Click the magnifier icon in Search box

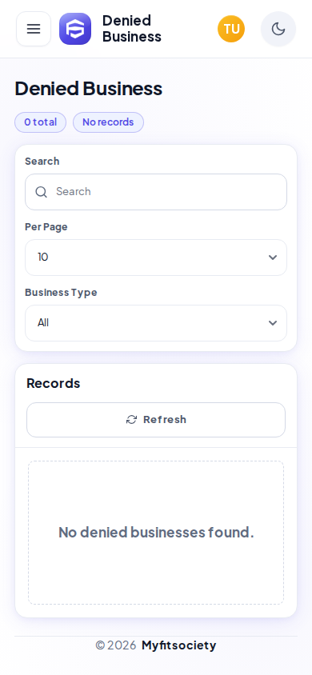pyautogui.click(x=41, y=192)
